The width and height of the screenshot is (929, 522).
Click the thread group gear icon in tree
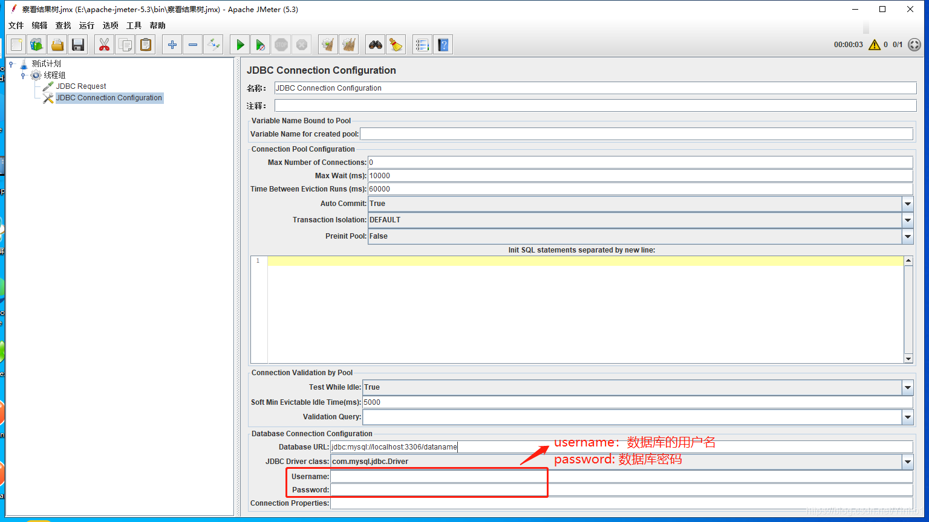tap(36, 75)
